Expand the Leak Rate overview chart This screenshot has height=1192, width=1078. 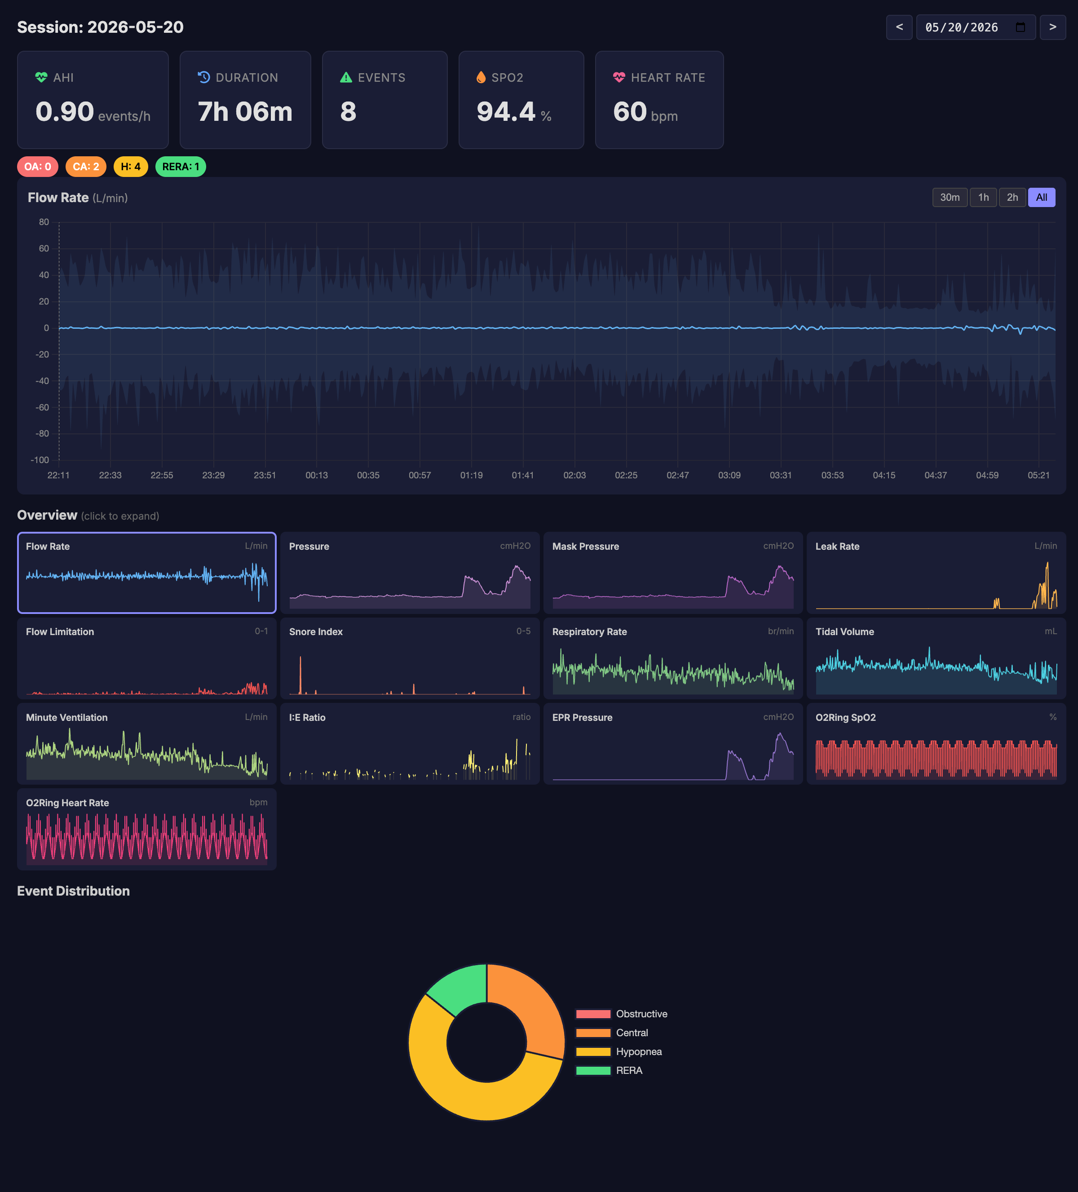tap(936, 573)
